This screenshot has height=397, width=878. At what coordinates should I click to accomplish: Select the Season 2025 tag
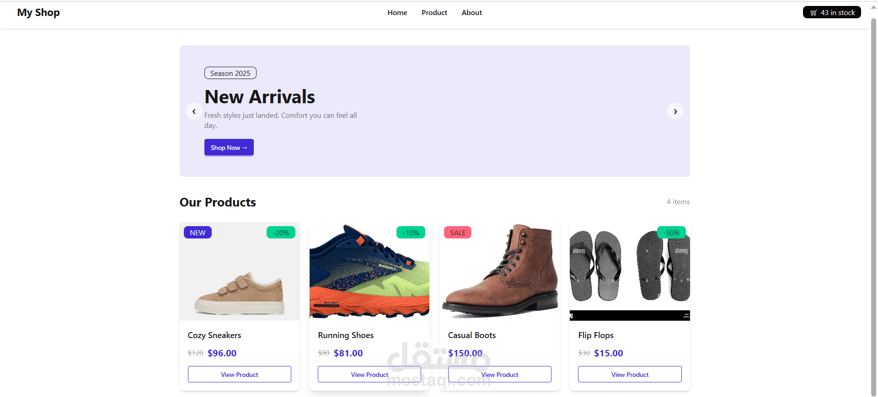pos(230,73)
